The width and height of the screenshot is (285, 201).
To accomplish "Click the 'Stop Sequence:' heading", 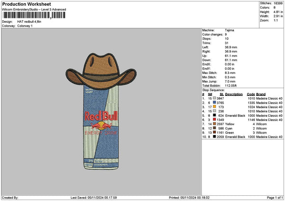I will [213, 90].
